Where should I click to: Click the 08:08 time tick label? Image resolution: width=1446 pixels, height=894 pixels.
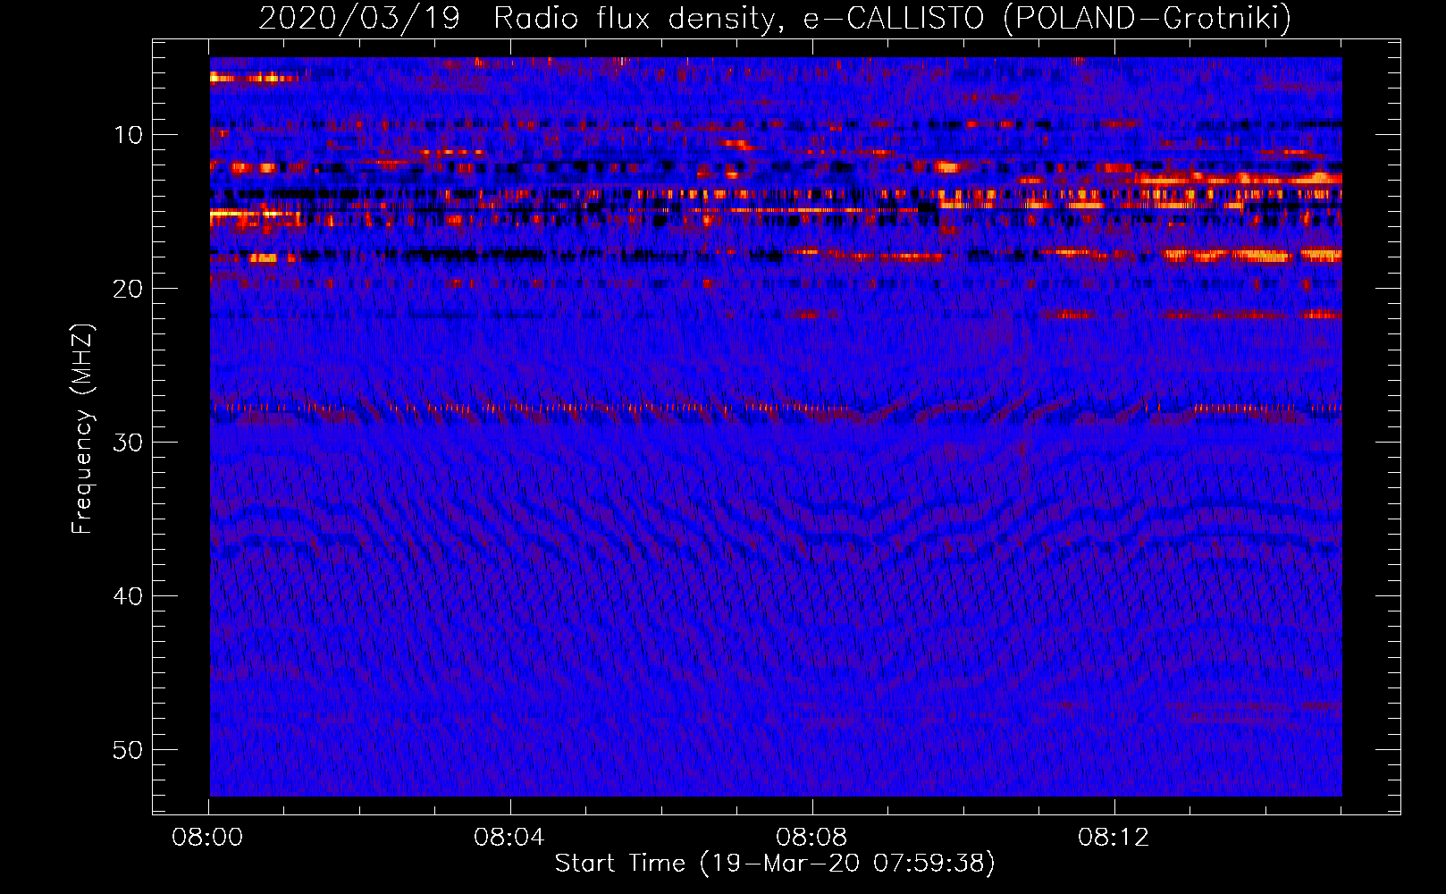(x=811, y=838)
